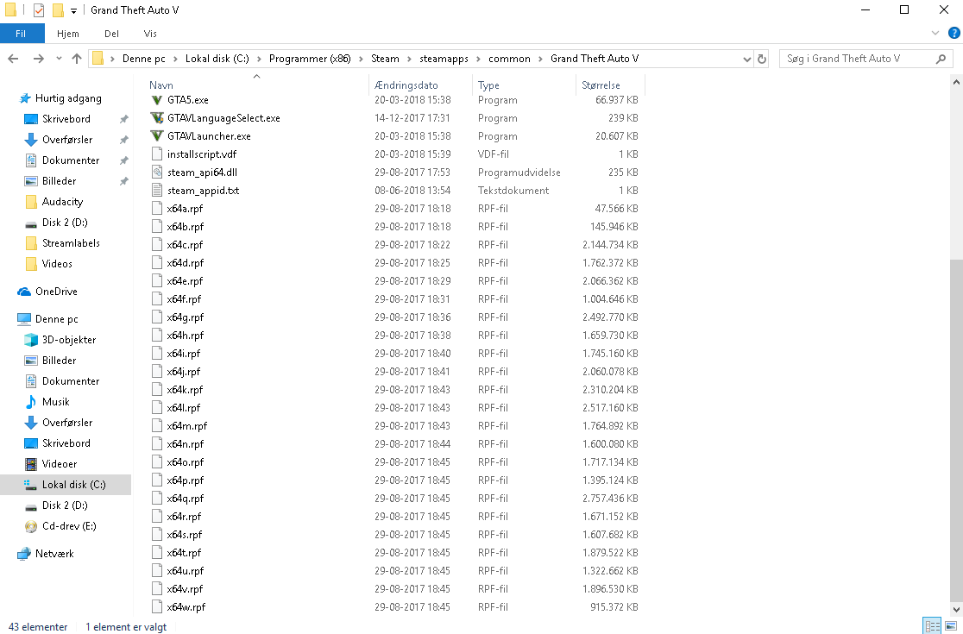Click the vertical scrollbar thumb

[956, 430]
